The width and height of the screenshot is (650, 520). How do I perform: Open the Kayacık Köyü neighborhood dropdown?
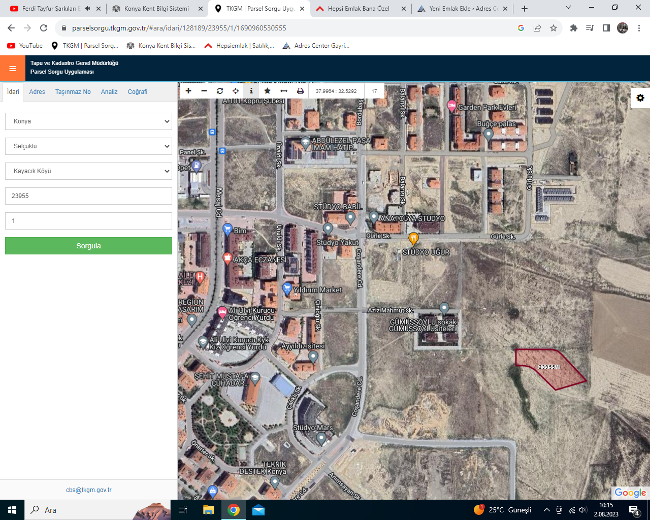tap(88, 171)
